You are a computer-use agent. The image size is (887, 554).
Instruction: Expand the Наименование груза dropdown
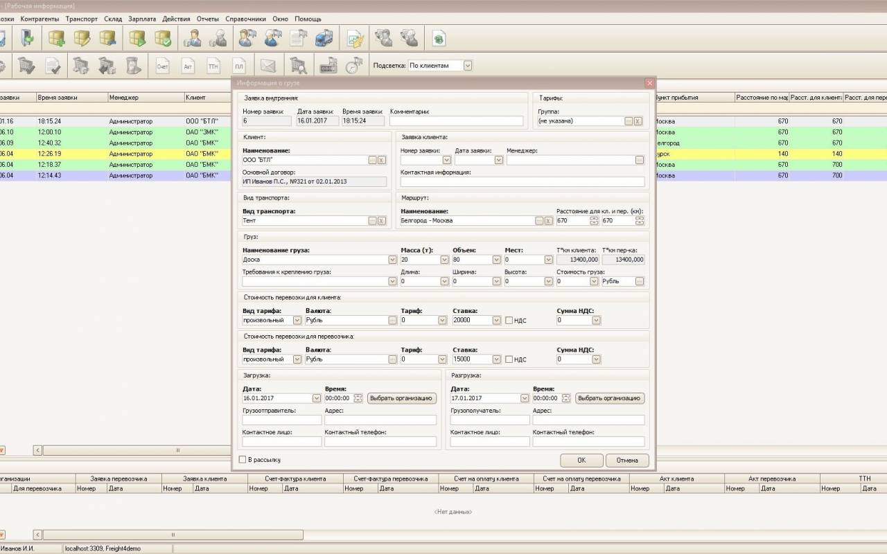pos(393,260)
